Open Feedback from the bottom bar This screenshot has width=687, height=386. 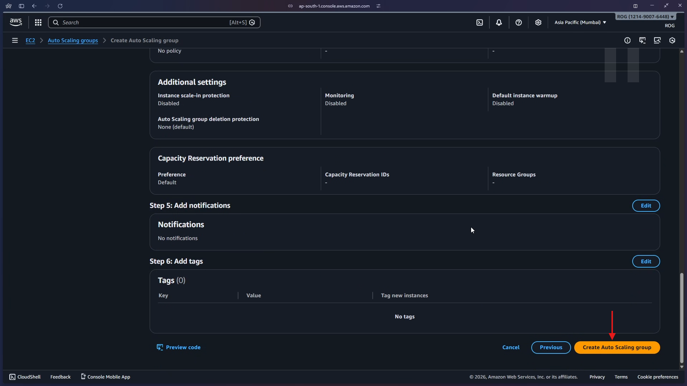60,376
